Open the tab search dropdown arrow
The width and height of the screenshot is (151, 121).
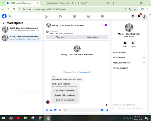pyautogui.click(x=3, y=3)
